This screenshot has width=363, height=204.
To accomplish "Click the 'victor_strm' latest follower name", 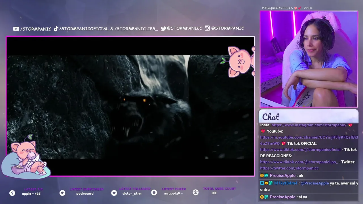I will [132, 194].
